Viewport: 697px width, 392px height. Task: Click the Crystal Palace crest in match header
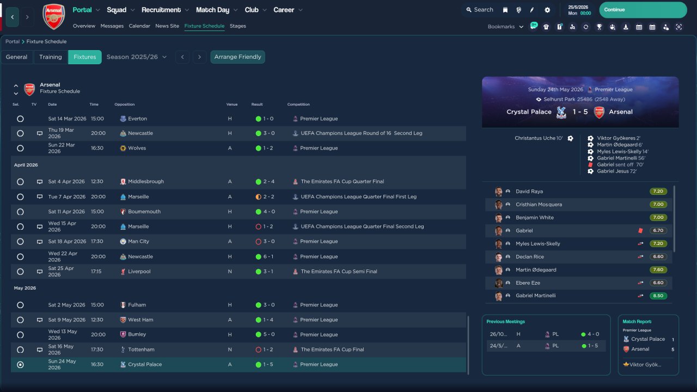point(561,112)
